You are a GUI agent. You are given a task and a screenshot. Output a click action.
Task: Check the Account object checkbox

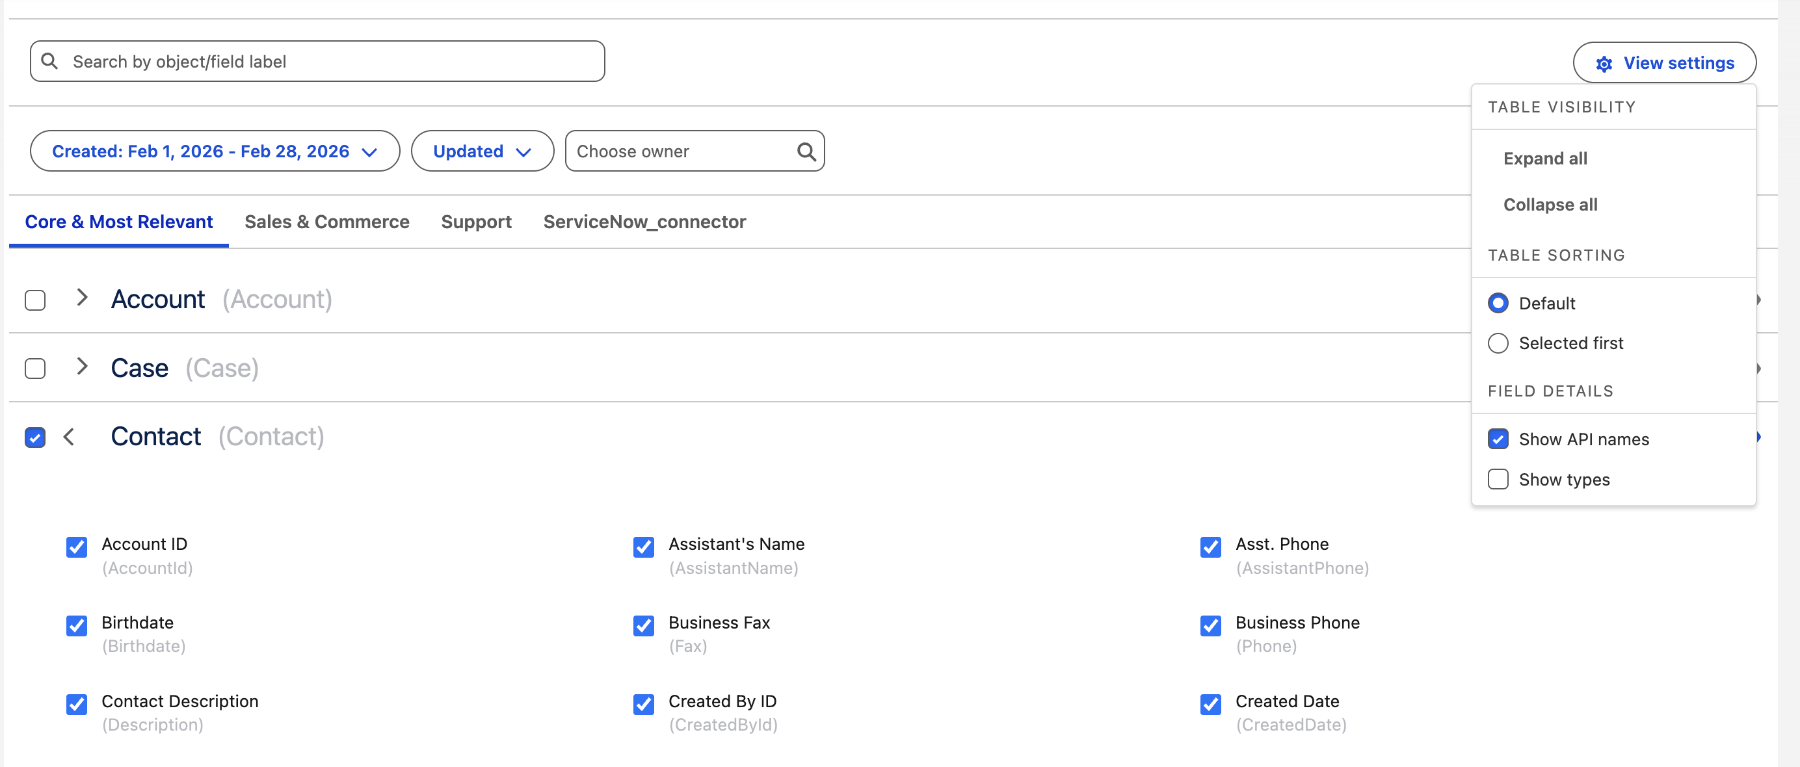tap(35, 300)
